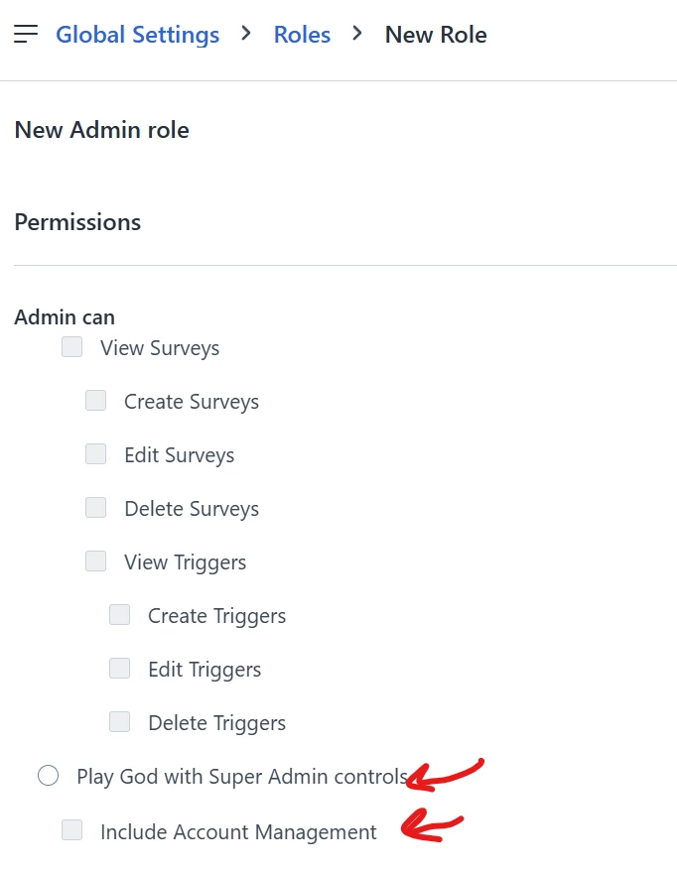This screenshot has height=872, width=677.
Task: Click the Play God with Super Admin label
Action: (x=242, y=777)
